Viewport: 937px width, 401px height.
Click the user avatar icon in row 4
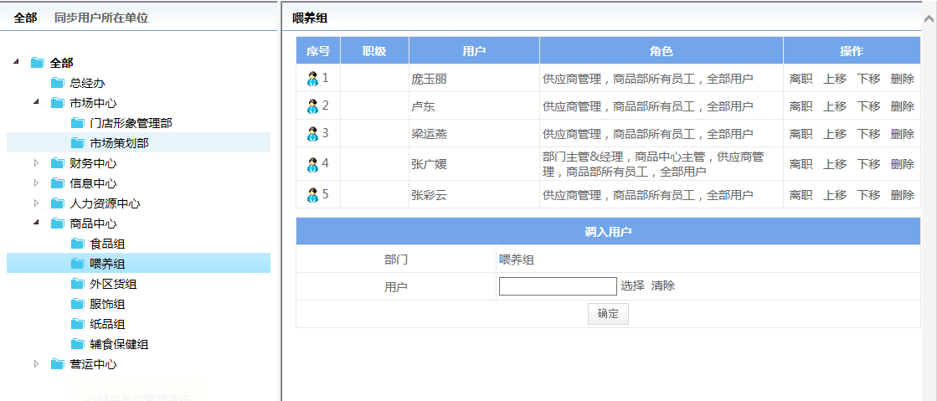[x=312, y=164]
